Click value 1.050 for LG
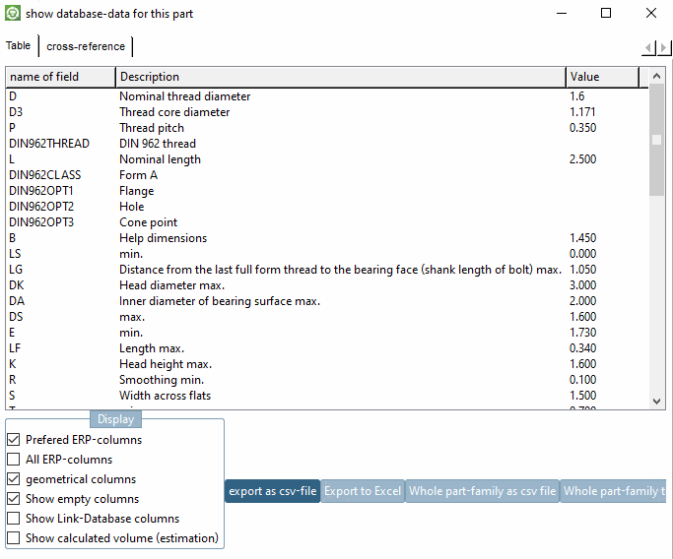The height and width of the screenshot is (559, 673). 582,270
